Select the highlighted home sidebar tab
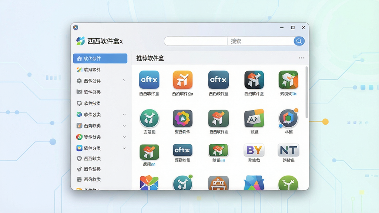Image resolution: width=379 pixels, height=213 pixels. tap(100, 58)
